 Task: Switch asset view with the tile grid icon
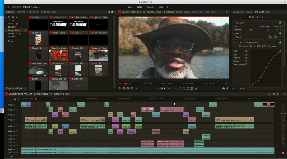click(x=112, y=12)
